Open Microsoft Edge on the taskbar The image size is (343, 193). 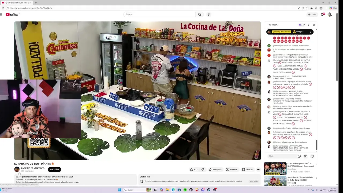173,190
